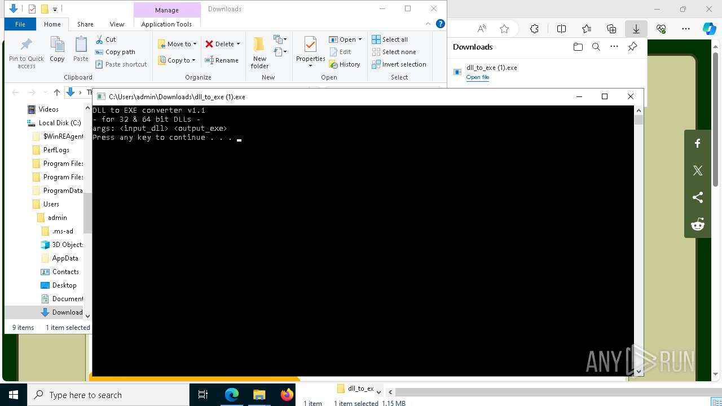The width and height of the screenshot is (722, 406).
Task: Click console window vertical scrollbar
Action: (x=639, y=241)
